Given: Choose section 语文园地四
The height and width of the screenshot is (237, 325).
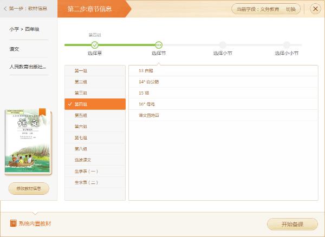Looking at the screenshot, I should click(x=223, y=115).
